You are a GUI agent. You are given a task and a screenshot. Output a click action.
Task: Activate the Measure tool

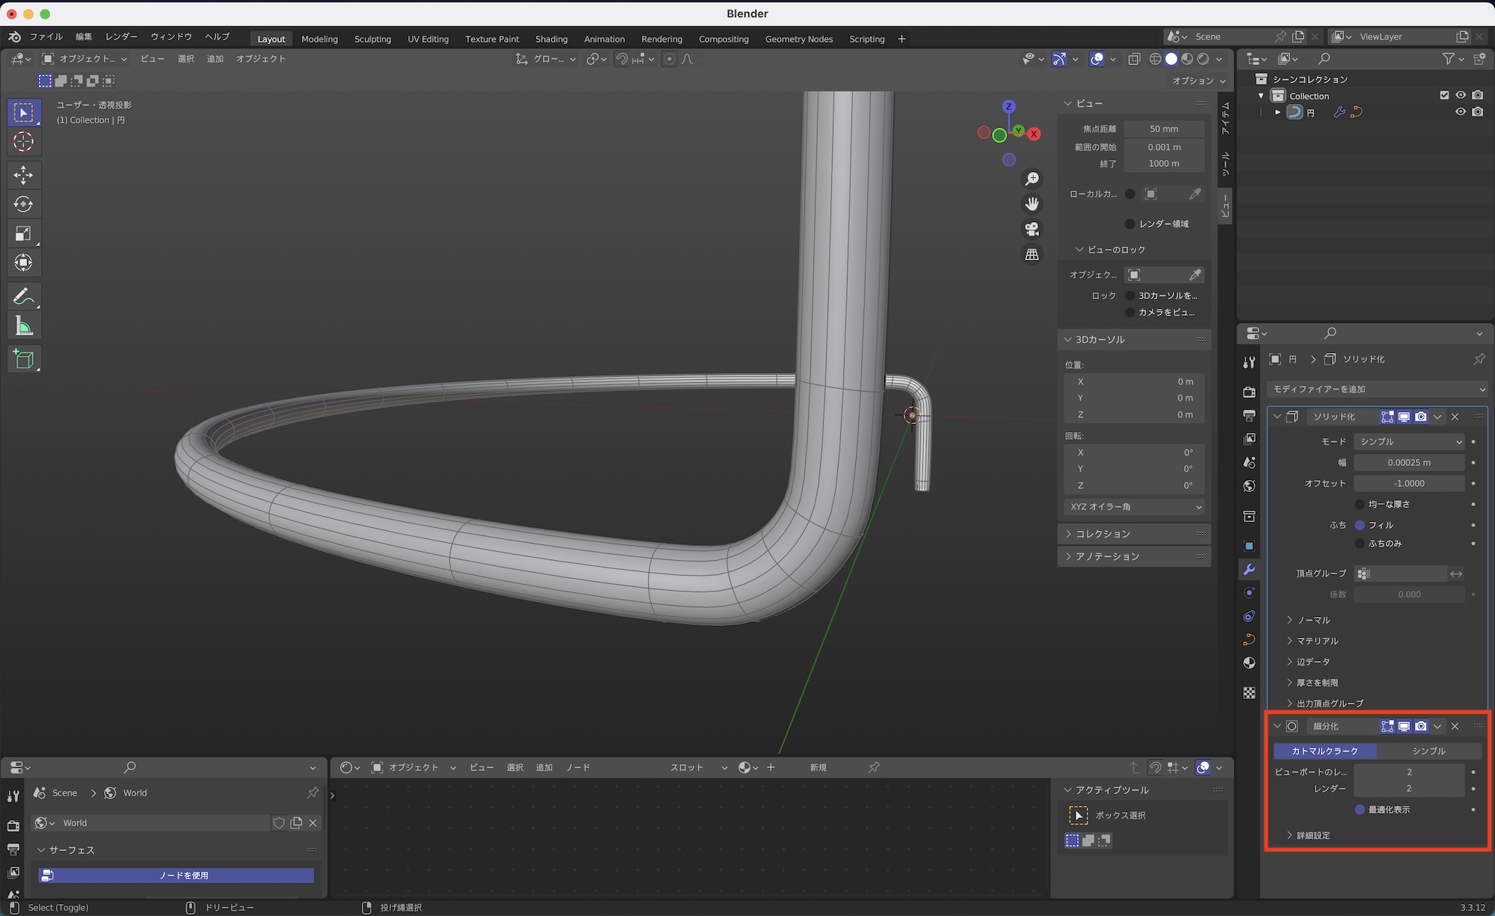23,327
